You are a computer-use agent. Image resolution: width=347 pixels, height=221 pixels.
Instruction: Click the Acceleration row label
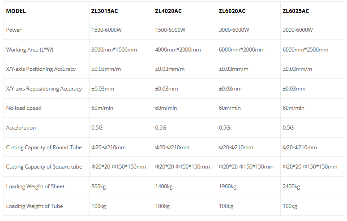tap(21, 128)
